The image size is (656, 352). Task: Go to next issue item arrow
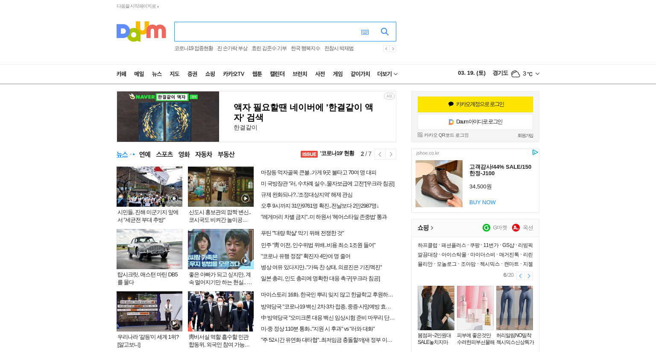391,154
